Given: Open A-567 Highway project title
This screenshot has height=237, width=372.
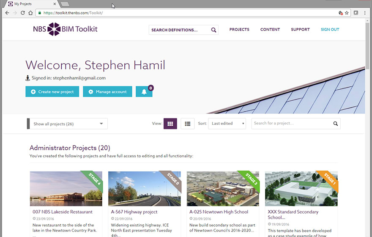Looking at the screenshot, I should pos(134,212).
